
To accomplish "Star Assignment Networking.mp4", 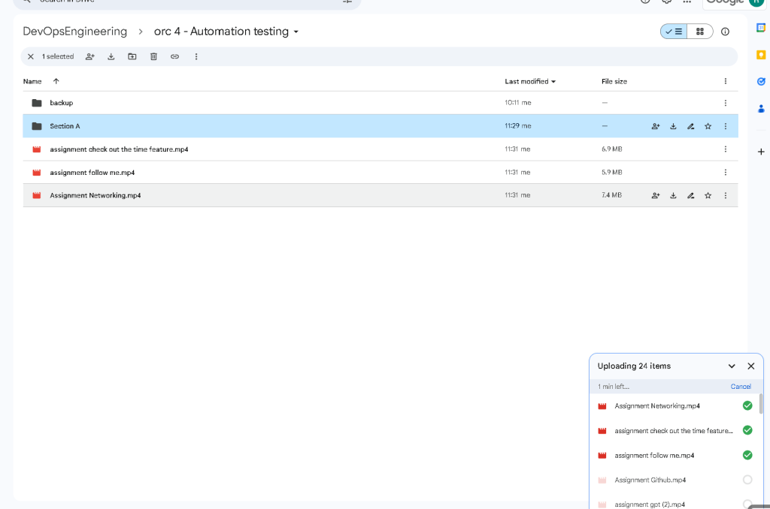I will pos(708,196).
